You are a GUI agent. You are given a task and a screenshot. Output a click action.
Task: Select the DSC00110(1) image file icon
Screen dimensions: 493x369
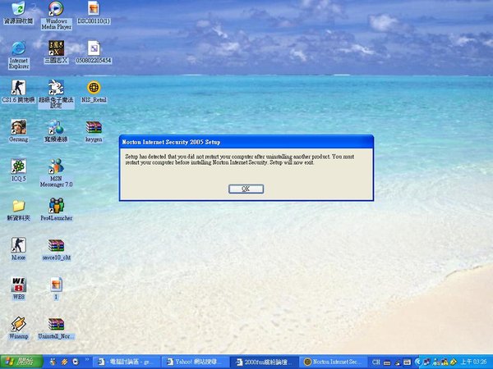pos(94,9)
